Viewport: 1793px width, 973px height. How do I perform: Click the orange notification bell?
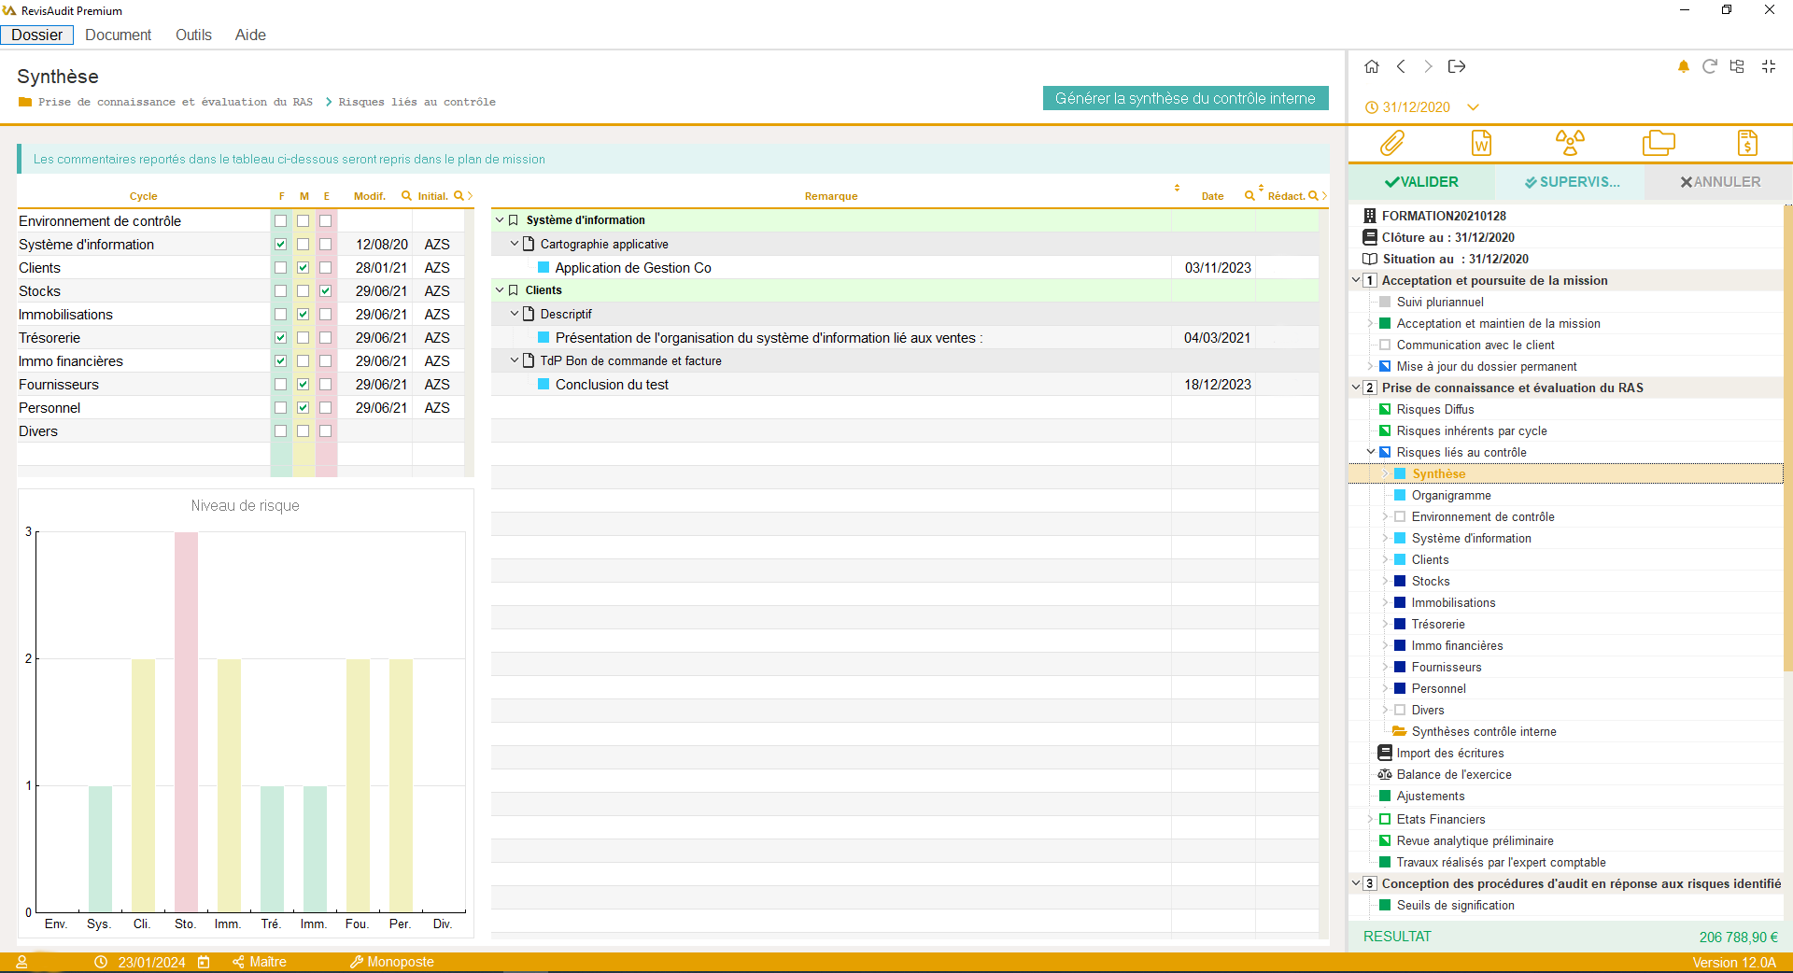point(1683,66)
